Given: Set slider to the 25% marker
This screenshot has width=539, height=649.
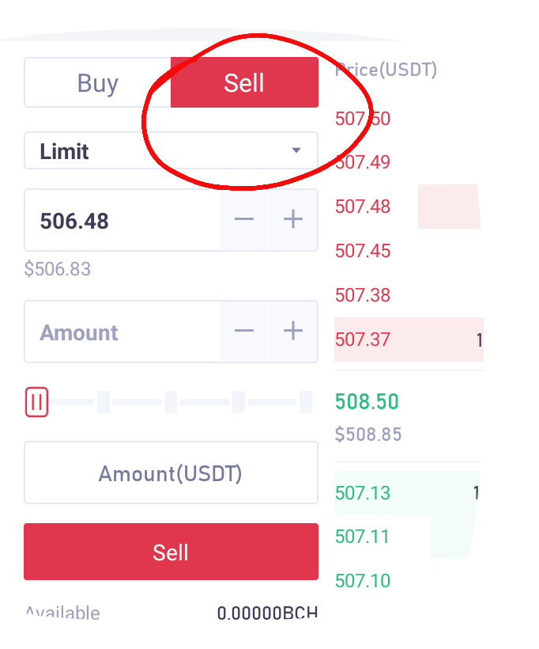Looking at the screenshot, I should coord(104,402).
